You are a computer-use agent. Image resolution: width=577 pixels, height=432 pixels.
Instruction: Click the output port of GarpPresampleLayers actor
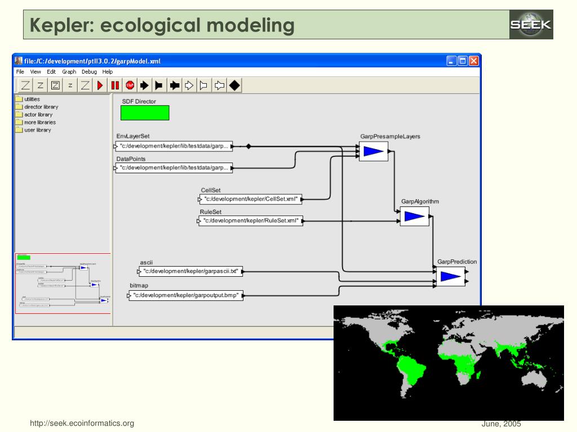tap(390, 151)
